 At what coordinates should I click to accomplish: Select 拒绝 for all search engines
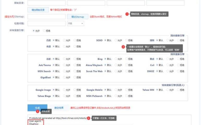pyautogui.click(x=44, y=31)
